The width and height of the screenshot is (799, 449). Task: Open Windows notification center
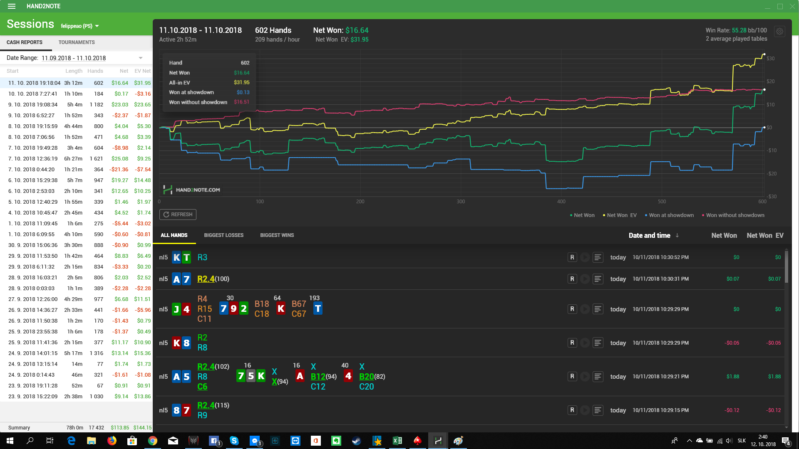(786, 441)
